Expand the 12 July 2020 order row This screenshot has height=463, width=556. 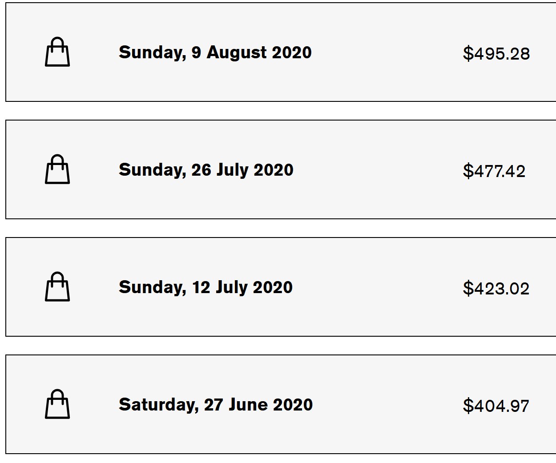click(x=281, y=287)
